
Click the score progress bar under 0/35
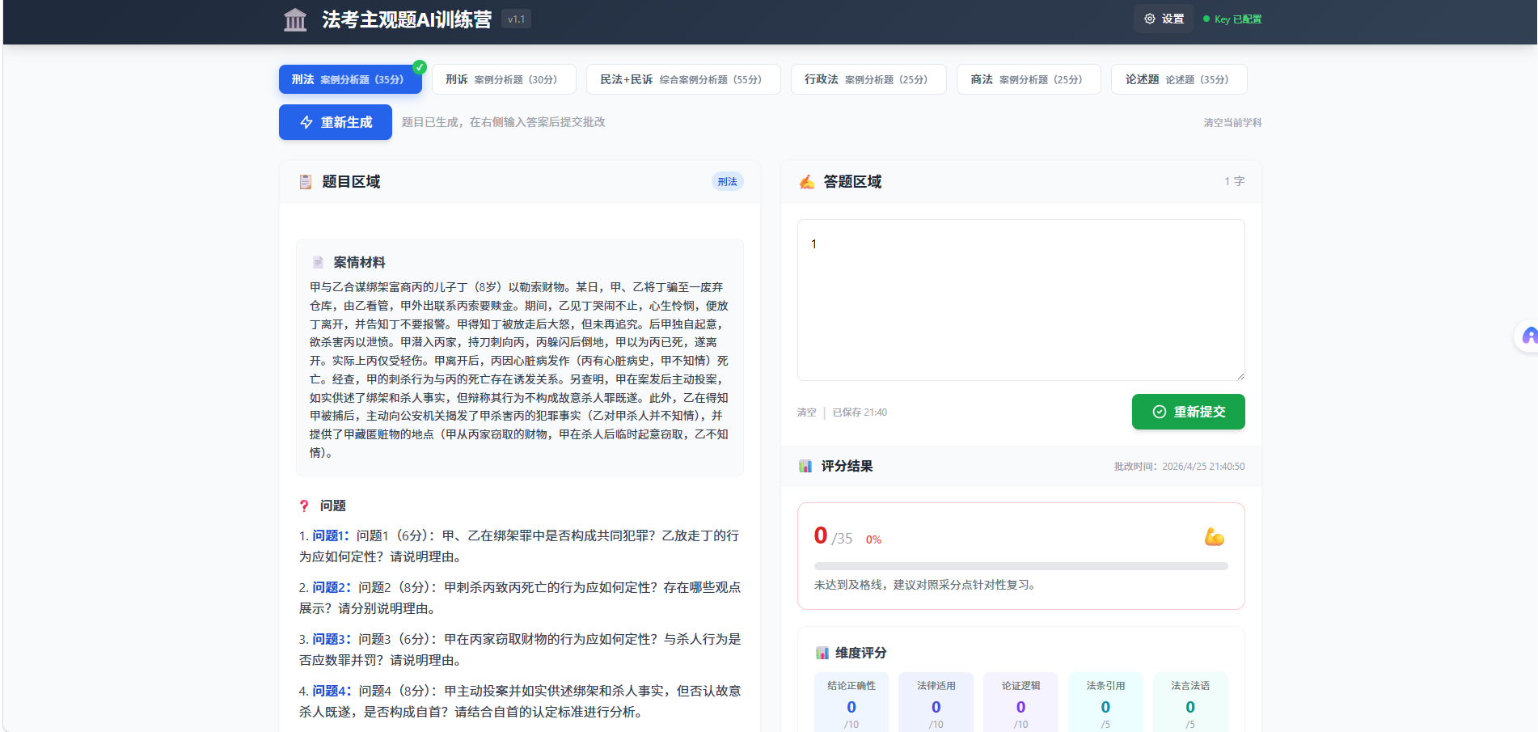(1020, 566)
